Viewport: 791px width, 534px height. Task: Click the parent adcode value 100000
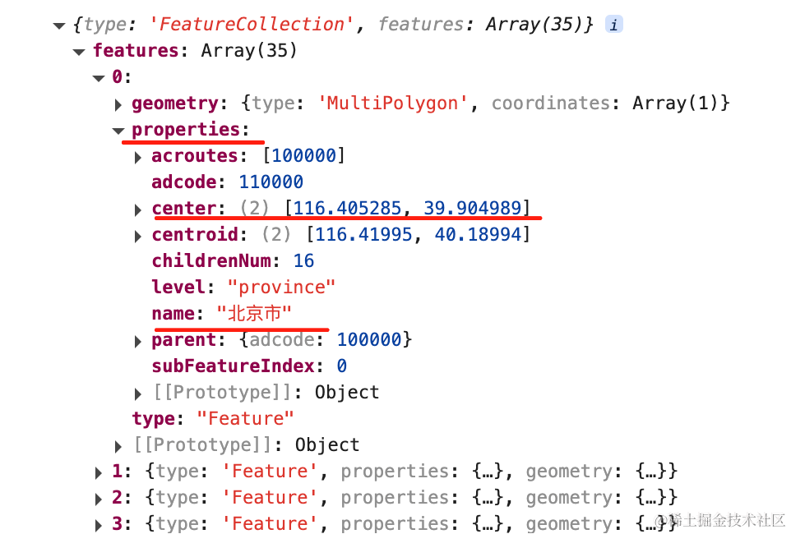(x=368, y=339)
